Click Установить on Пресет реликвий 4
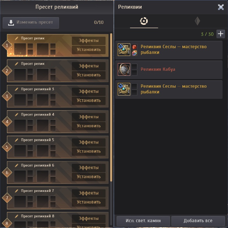Viewport: 228px width, 228px height. coord(88,126)
